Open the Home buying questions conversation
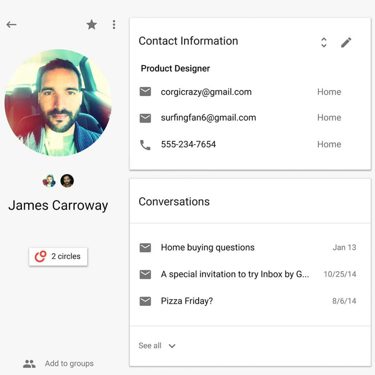 [207, 247]
